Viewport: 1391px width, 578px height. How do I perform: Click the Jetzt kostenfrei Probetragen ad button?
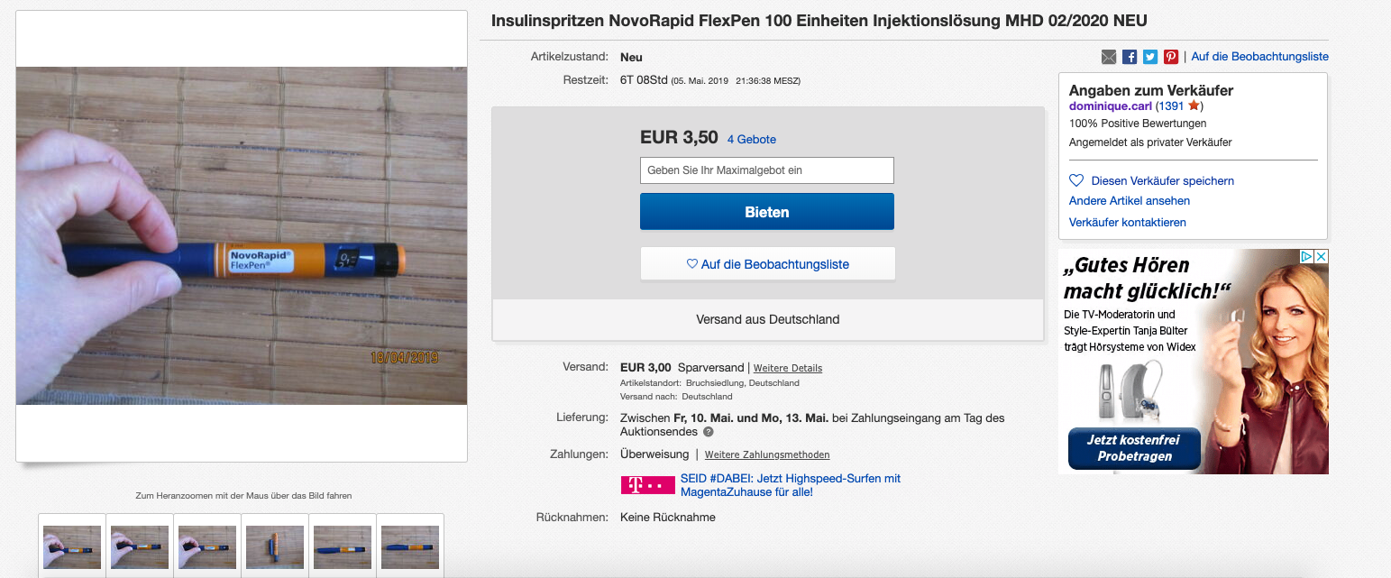click(1135, 448)
